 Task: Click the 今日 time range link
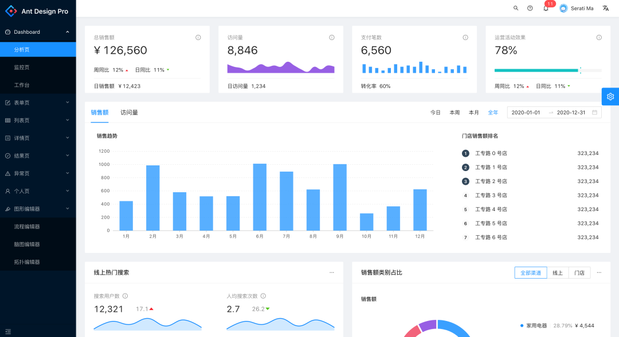436,113
